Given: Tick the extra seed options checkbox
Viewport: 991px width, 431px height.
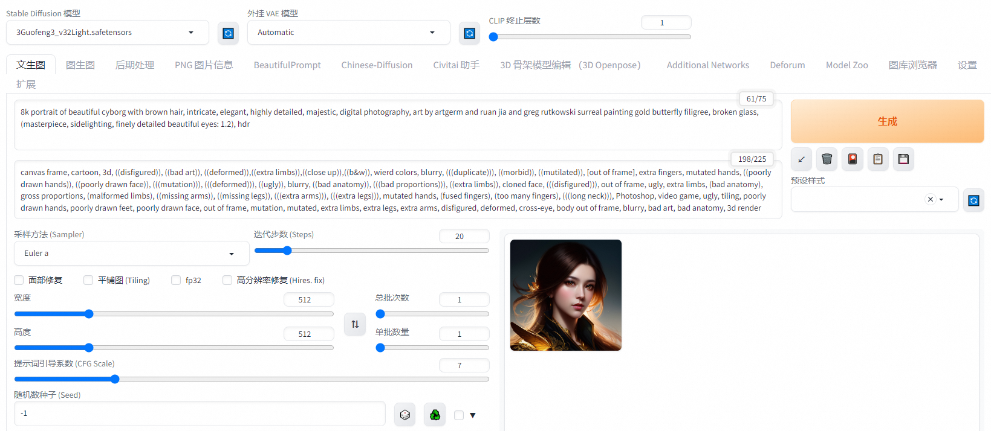Looking at the screenshot, I should [459, 415].
